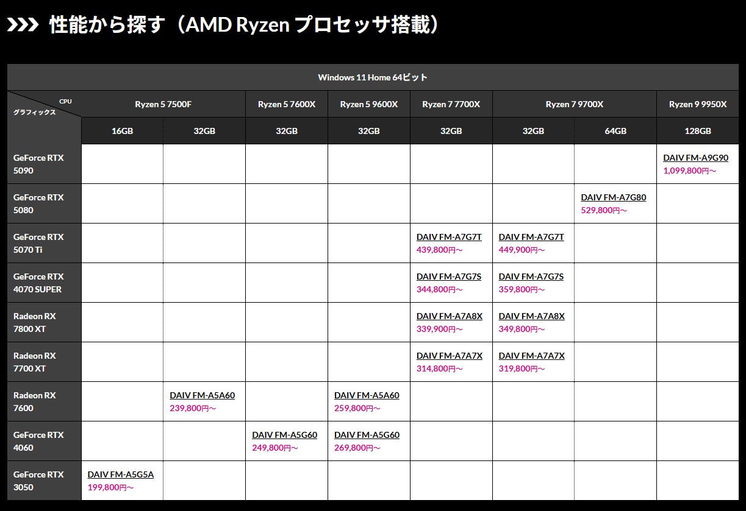Open DAIV FM-A5A60 link priced 239,800円
The height and width of the screenshot is (511, 746).
coord(202,395)
